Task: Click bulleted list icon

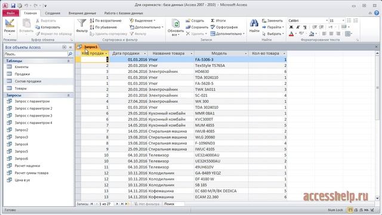Action: 349,21
